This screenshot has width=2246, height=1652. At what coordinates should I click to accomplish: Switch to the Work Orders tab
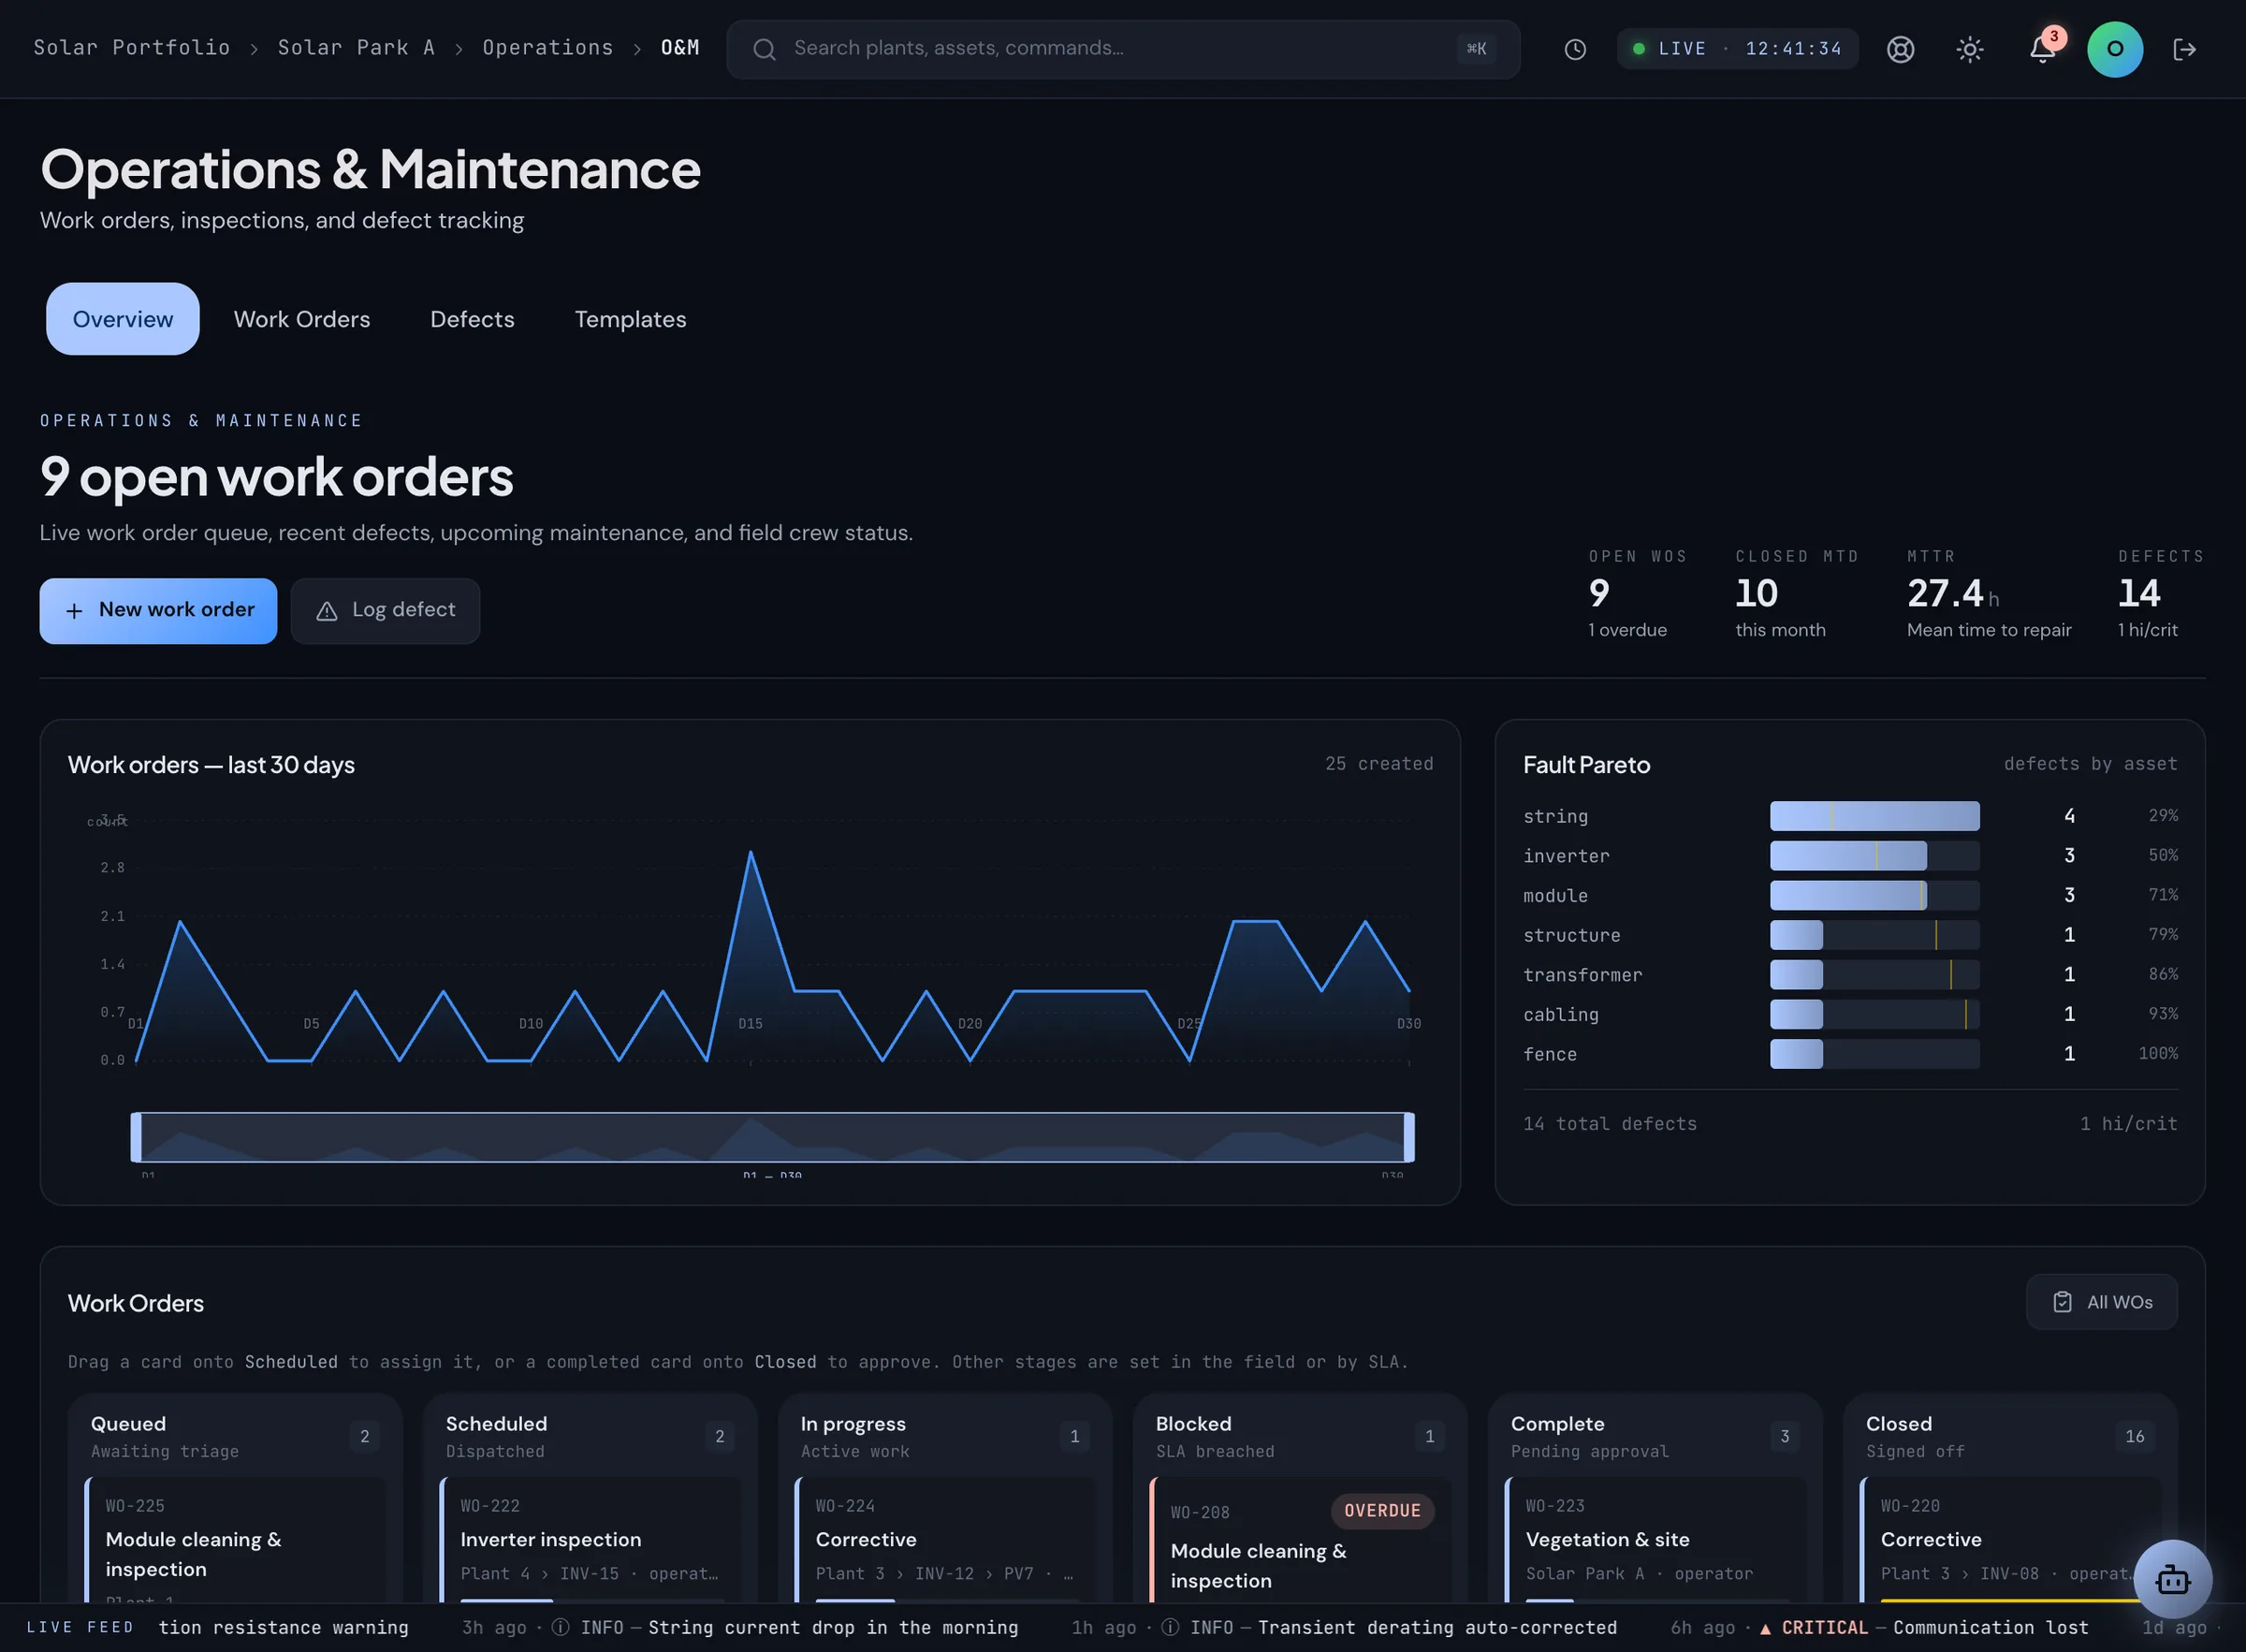point(302,319)
